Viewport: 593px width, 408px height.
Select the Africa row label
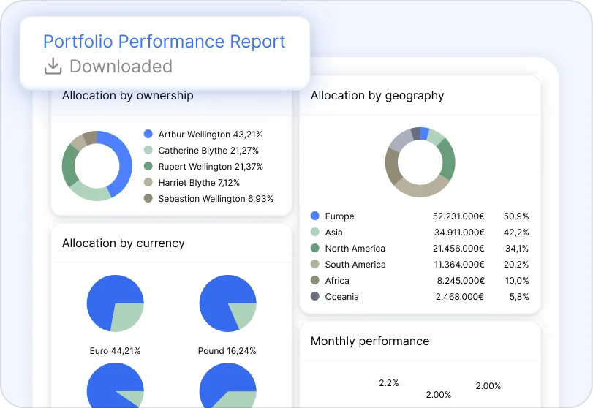337,281
